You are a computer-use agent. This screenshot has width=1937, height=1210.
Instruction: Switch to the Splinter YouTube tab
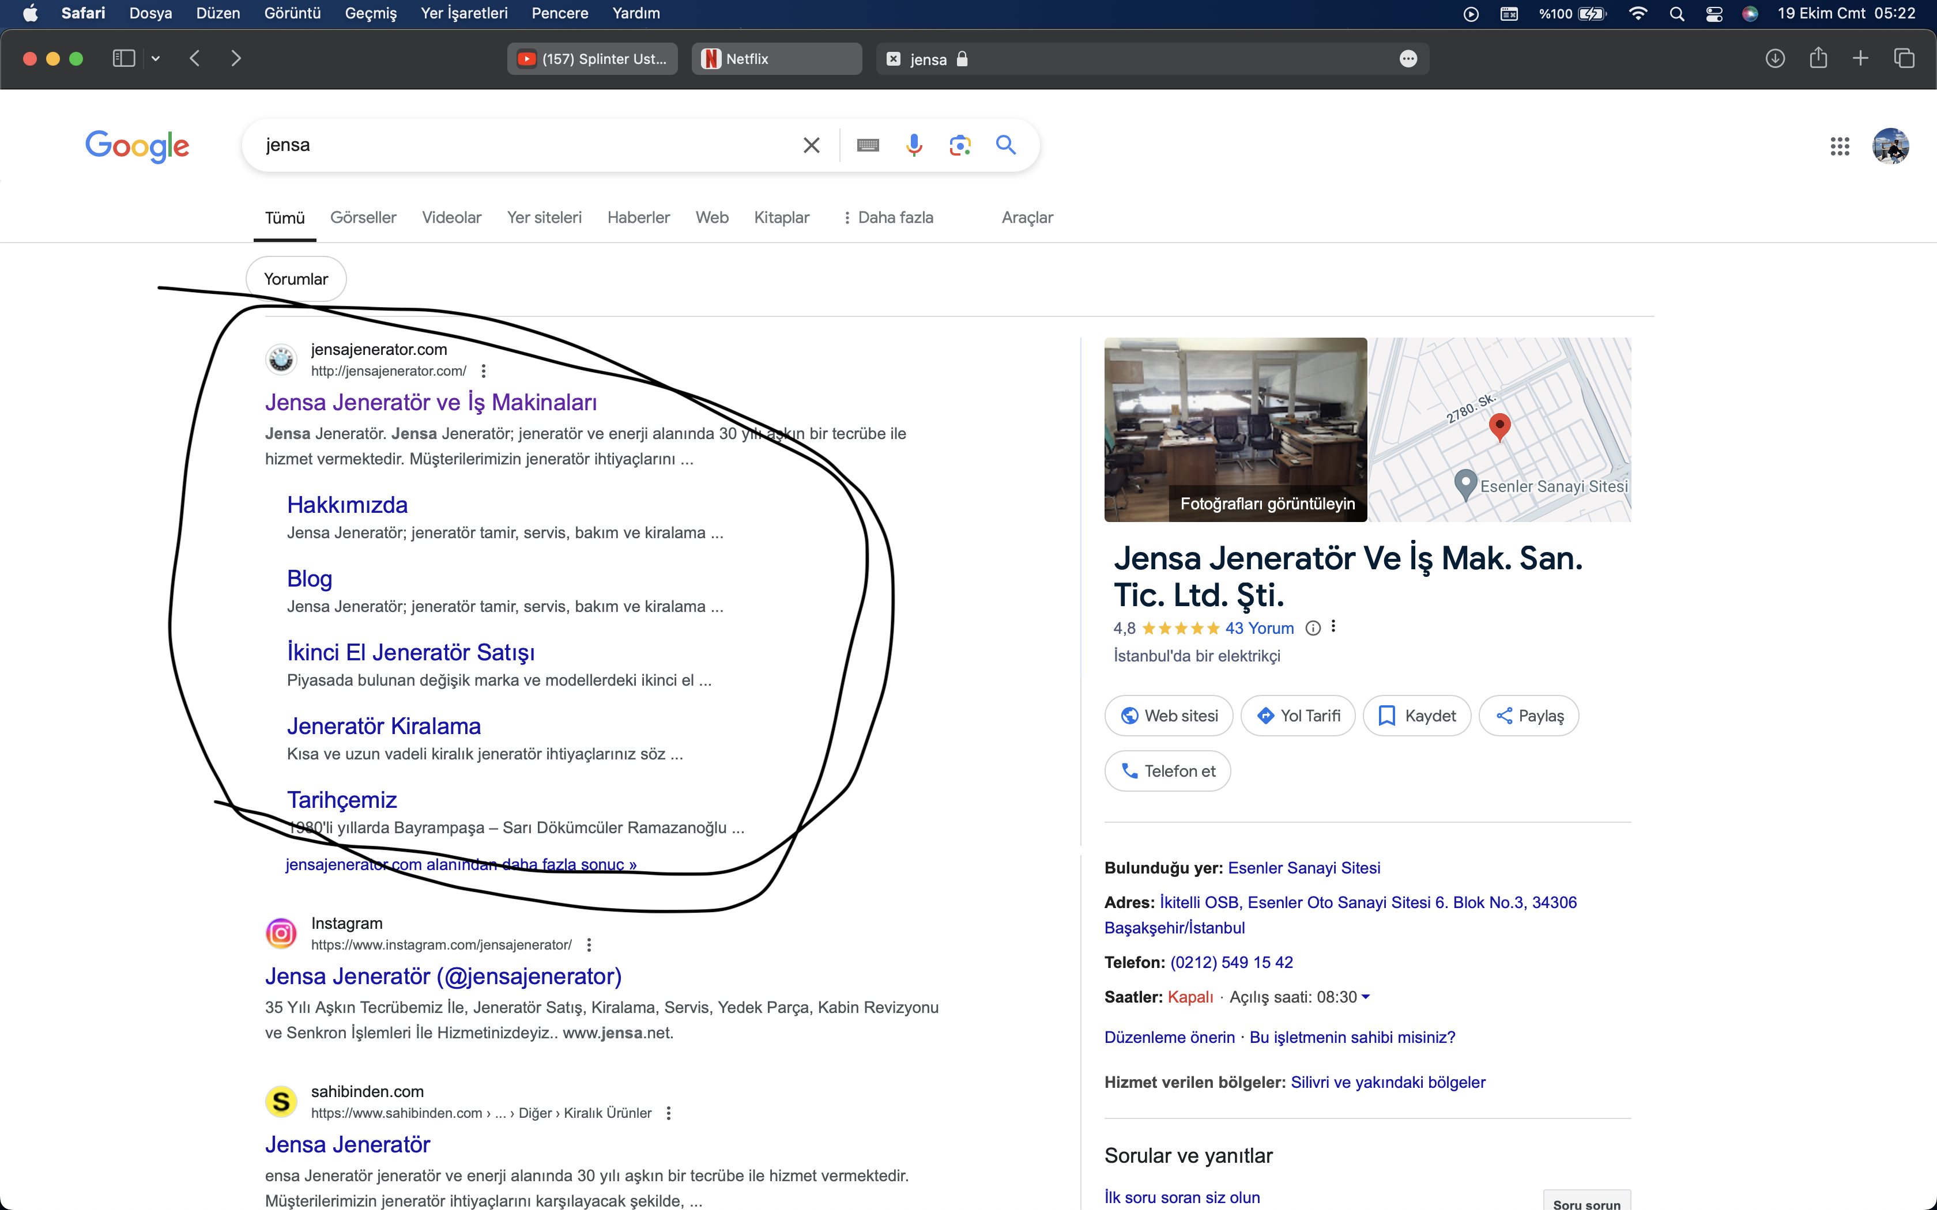tap(592, 59)
